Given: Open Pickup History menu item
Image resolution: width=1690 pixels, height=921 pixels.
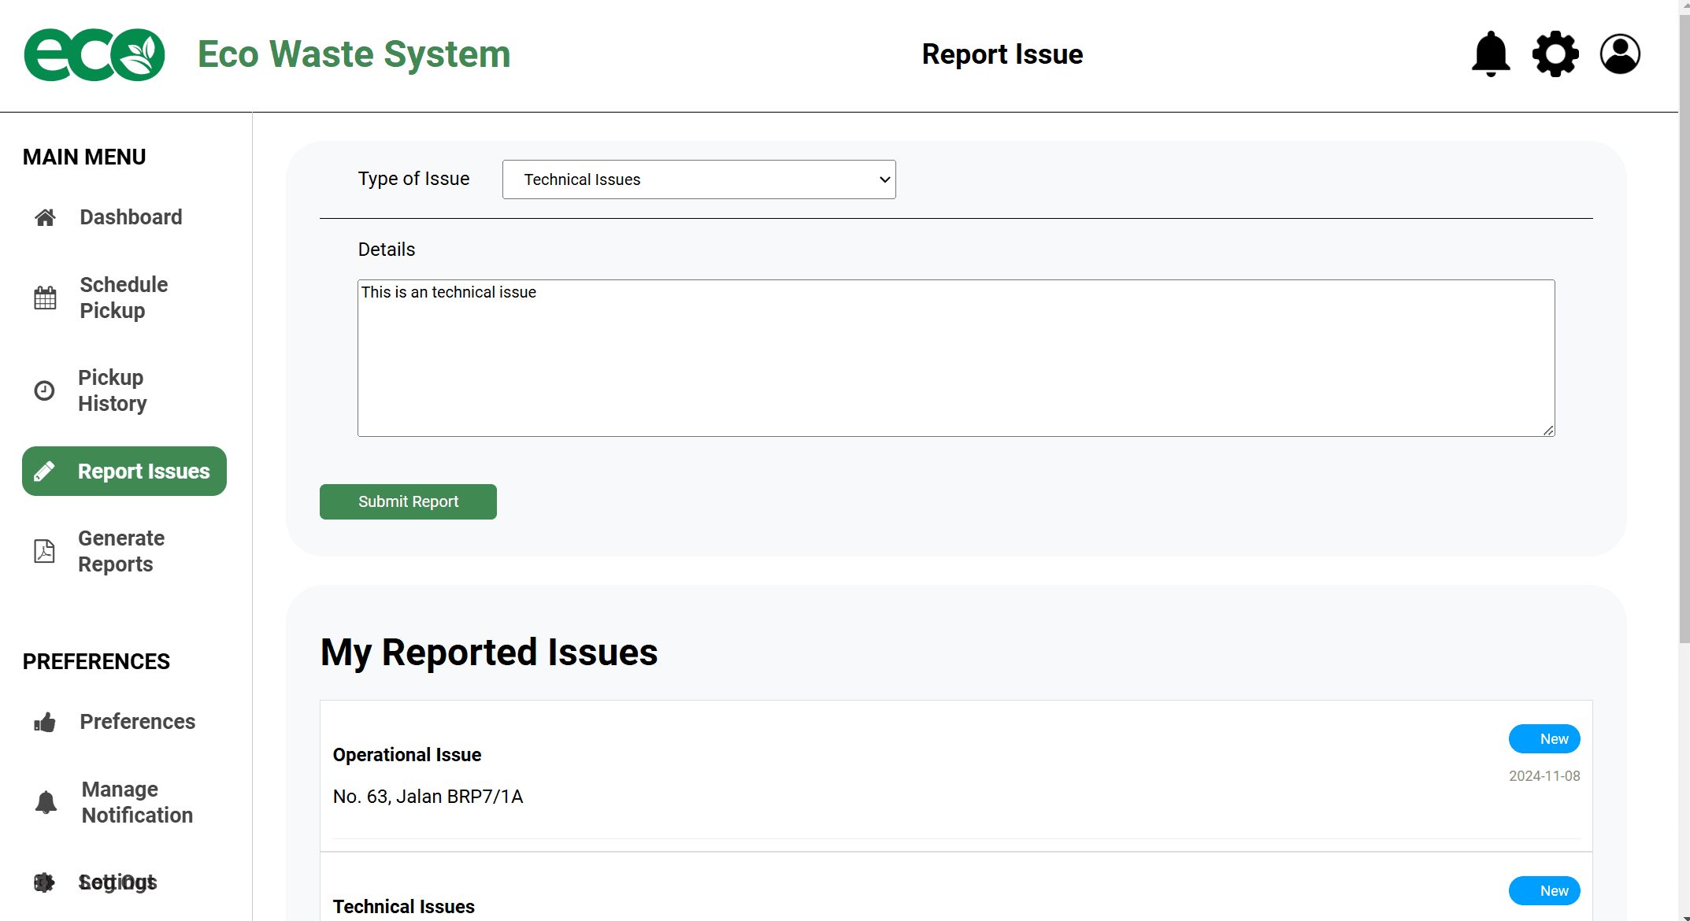Looking at the screenshot, I should click(124, 390).
